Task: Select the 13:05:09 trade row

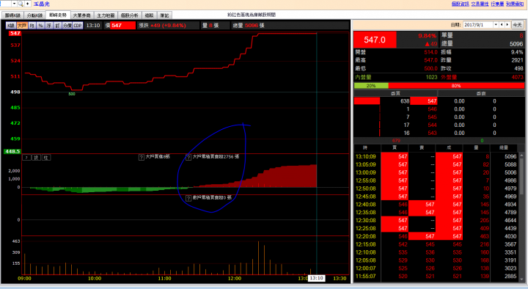Action: 436,164
